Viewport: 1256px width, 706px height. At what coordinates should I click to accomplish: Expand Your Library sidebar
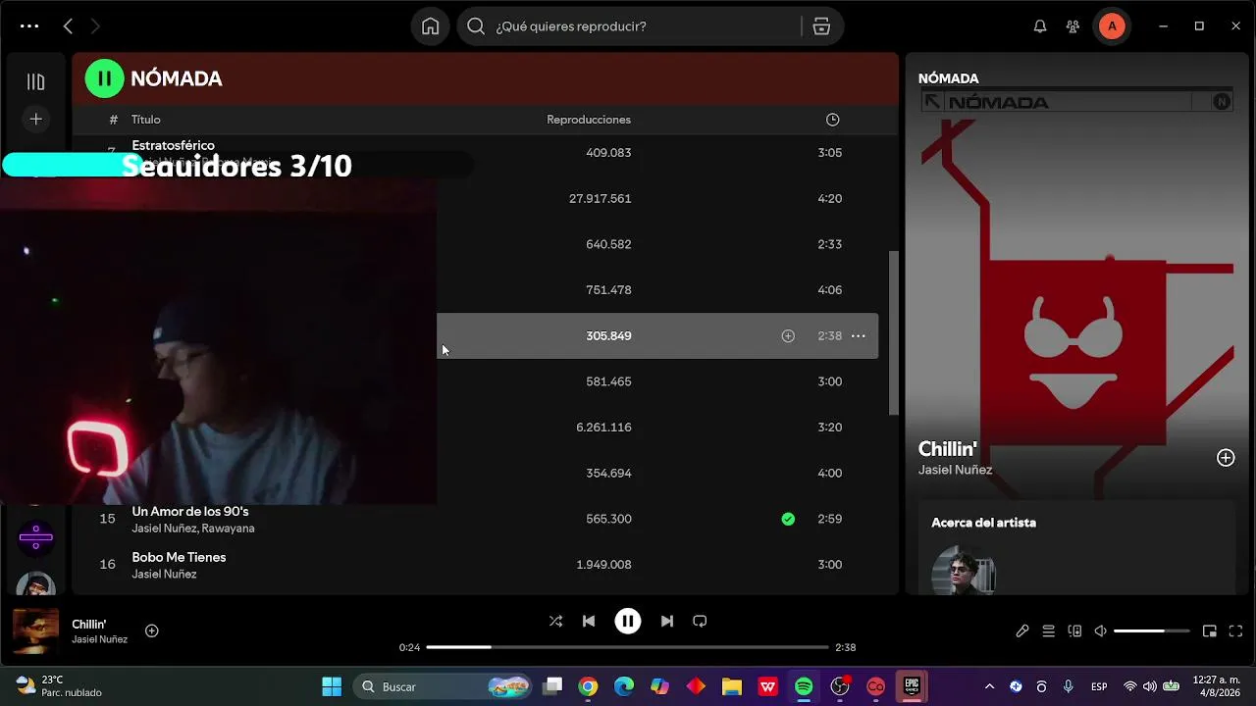[x=35, y=81]
